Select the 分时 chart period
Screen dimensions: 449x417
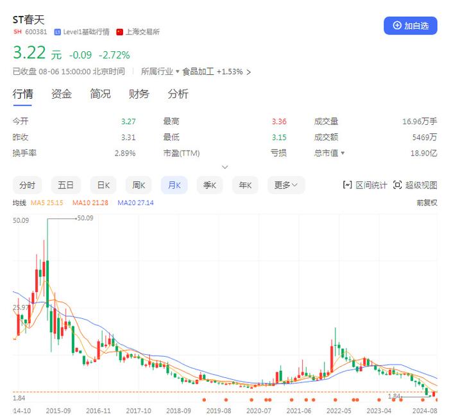(x=27, y=185)
